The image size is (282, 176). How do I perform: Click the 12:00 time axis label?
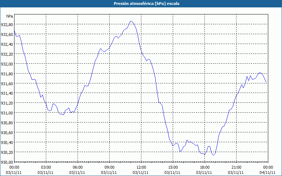pyautogui.click(x=141, y=168)
